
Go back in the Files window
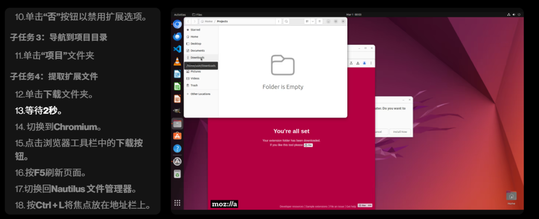pos(188,21)
